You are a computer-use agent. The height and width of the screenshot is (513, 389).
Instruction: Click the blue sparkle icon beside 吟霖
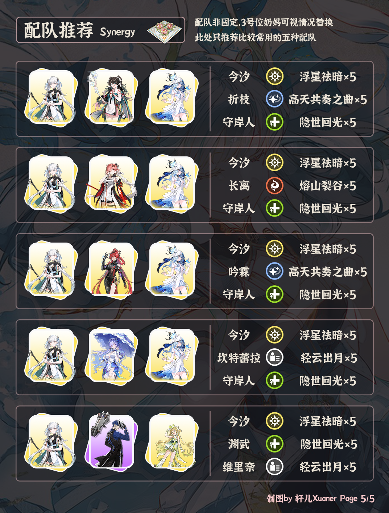click(274, 272)
